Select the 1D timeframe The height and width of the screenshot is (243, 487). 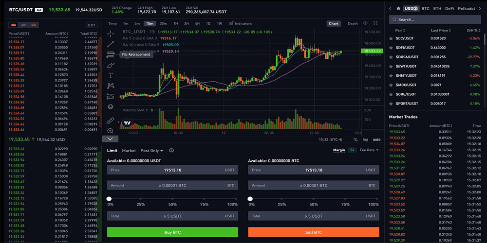tap(208, 23)
